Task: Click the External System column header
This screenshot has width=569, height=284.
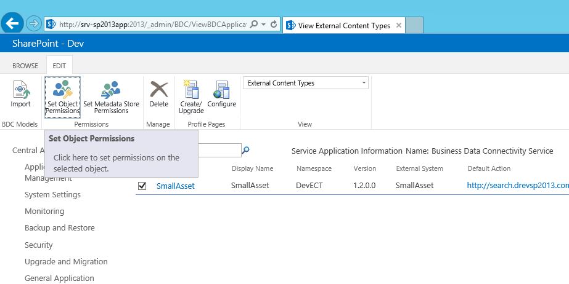Action: click(419, 168)
